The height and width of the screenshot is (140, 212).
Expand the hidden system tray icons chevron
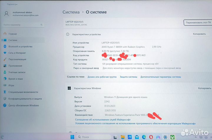click(x=196, y=138)
